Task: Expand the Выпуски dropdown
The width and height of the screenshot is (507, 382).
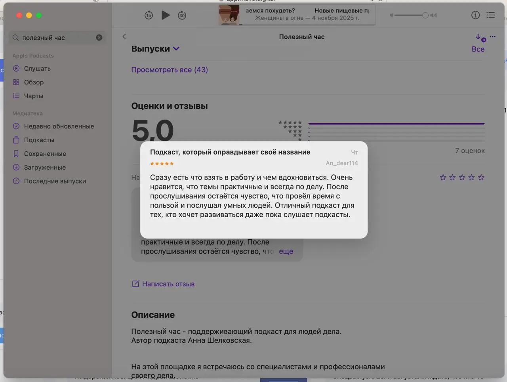Action: click(x=155, y=49)
